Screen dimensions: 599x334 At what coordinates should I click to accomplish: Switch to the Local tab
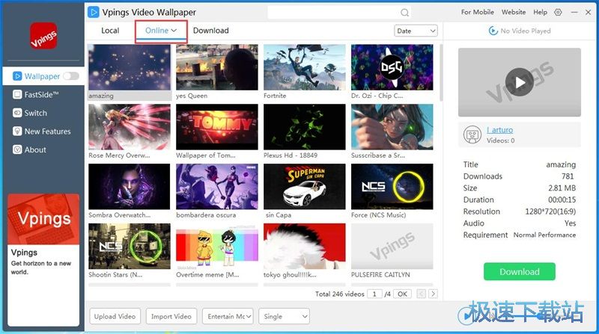tap(110, 31)
